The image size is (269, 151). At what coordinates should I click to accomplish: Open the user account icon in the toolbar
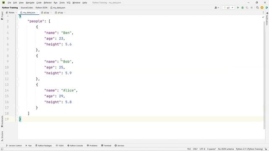coord(216,8)
